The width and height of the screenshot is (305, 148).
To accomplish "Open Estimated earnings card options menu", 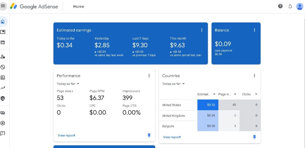I will click(202, 30).
